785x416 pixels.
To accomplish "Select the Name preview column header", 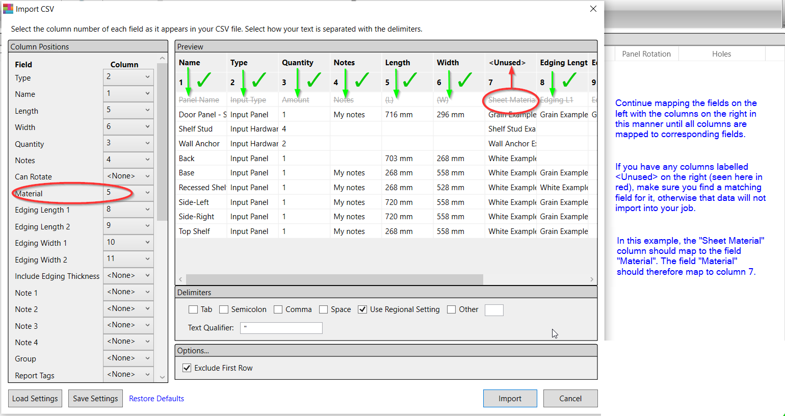I will [190, 63].
